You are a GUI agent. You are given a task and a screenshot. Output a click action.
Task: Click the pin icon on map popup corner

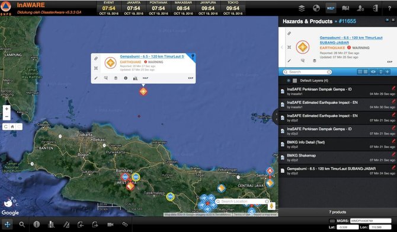193,56
